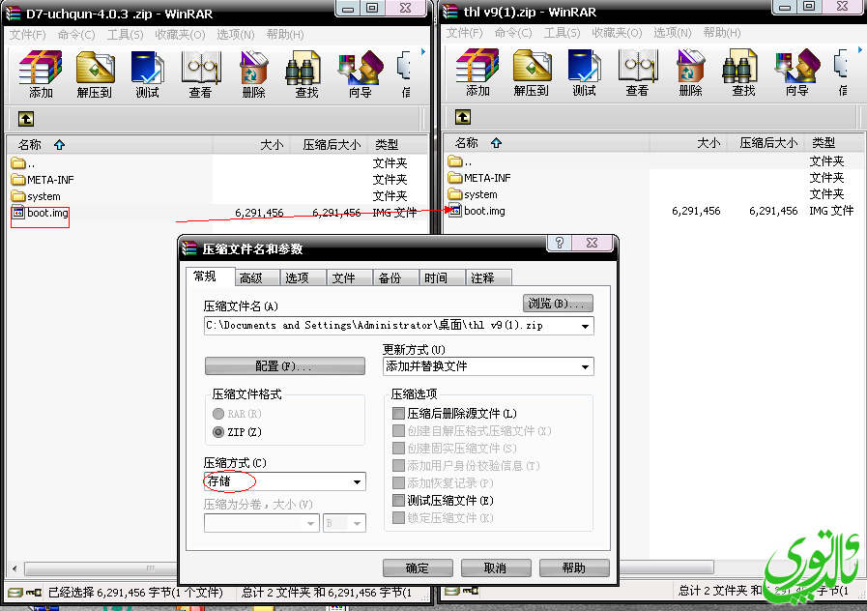Screen dimensions: 867x611
Task: Click Add (添加) icon in D7-uchqun window
Action: tap(41, 74)
